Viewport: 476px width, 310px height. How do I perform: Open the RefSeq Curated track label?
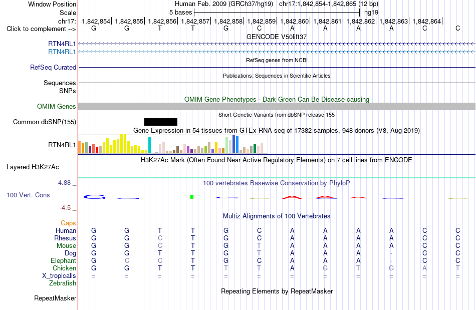click(x=53, y=67)
